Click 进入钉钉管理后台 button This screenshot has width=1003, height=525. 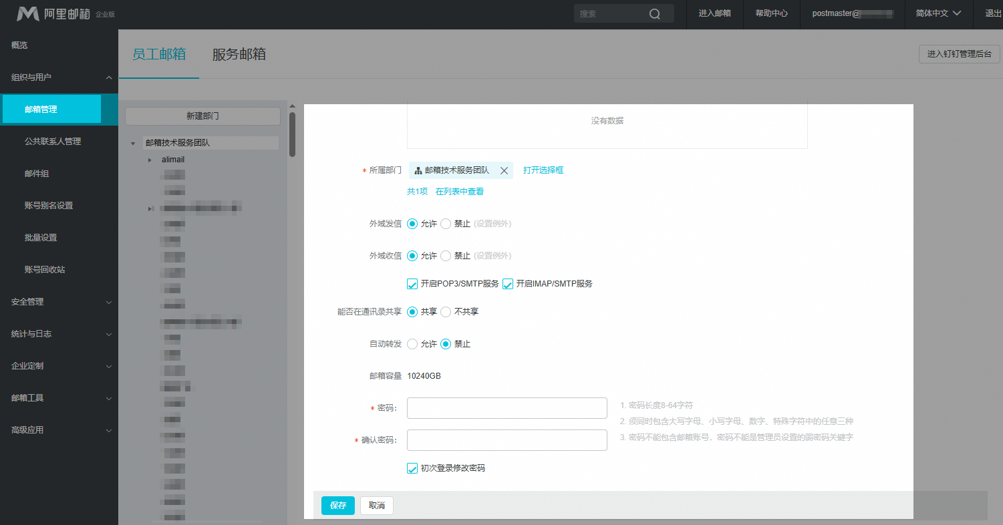point(960,54)
